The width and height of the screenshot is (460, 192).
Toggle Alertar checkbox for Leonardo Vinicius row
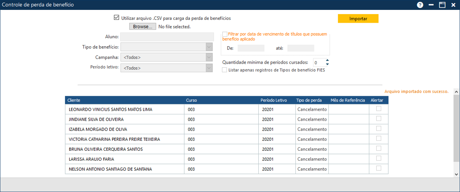coord(378,109)
